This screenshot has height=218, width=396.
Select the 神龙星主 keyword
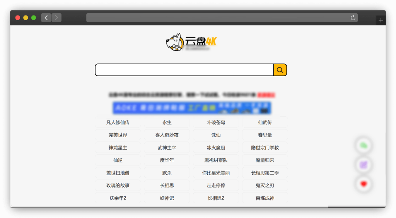[118, 148]
